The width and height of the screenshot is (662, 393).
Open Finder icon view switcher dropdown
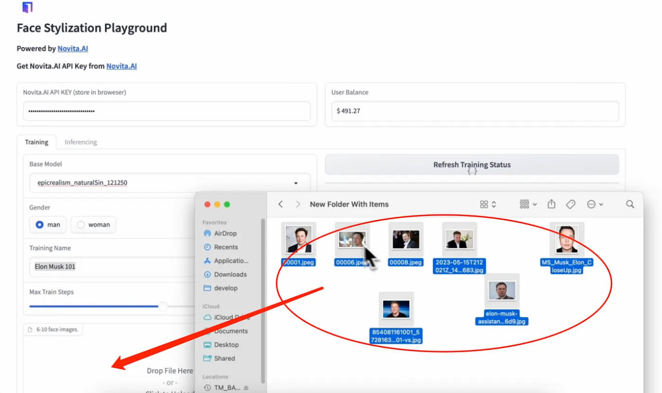coord(488,204)
